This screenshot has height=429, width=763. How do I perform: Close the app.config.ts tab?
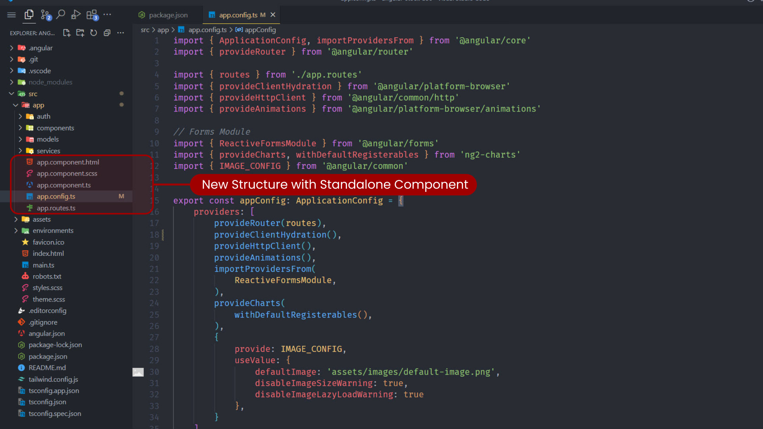click(x=273, y=15)
